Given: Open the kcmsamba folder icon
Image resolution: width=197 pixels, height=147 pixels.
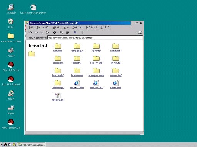Looking at the screenshot, I should (x=77, y=70).
